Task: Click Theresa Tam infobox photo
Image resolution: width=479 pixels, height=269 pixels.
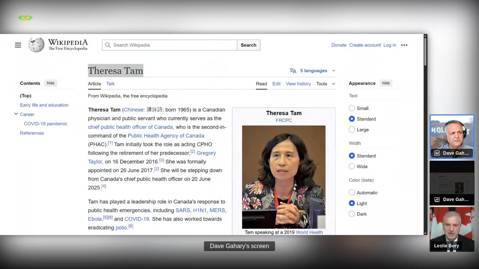Action: [x=284, y=177]
